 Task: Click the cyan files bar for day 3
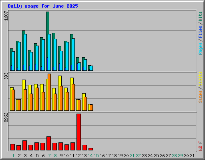coord(25,52)
